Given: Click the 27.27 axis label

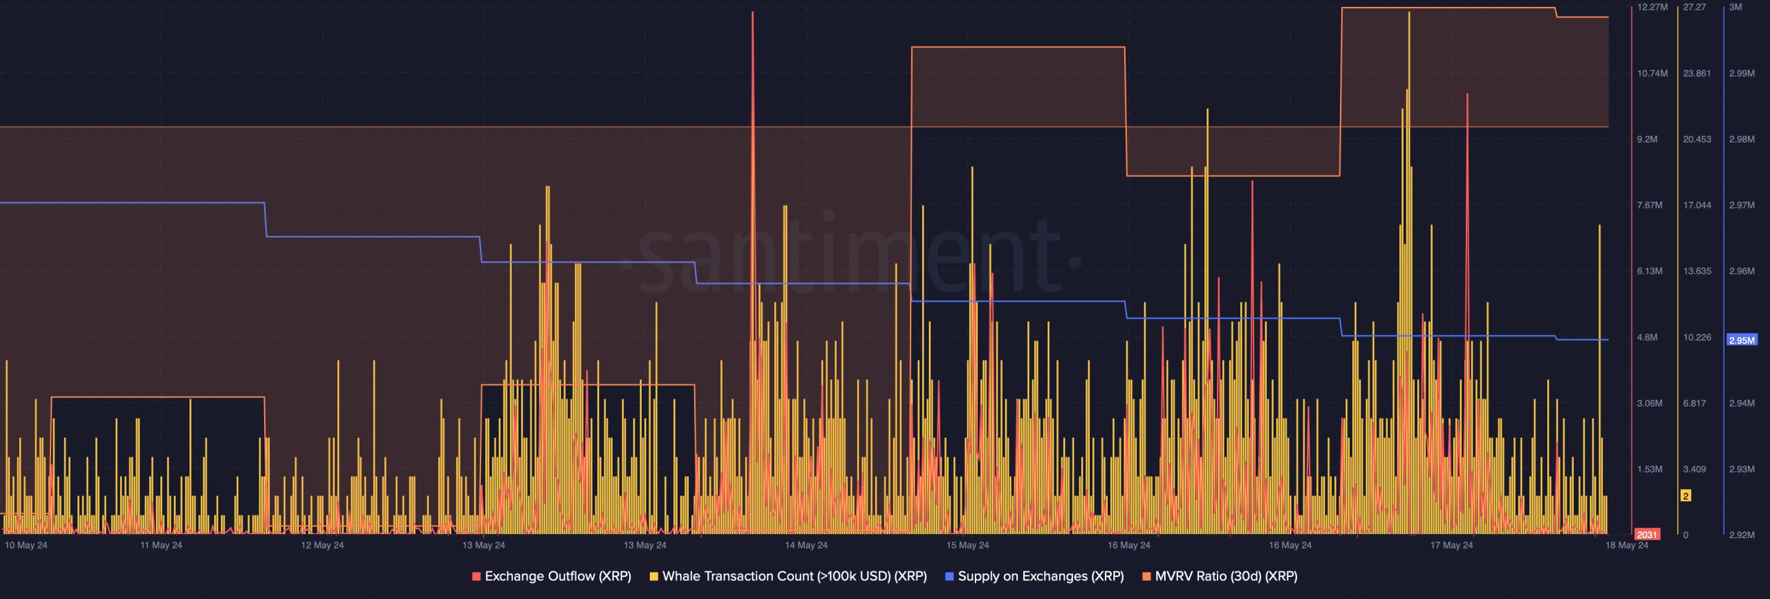Looking at the screenshot, I should [x=1695, y=7].
